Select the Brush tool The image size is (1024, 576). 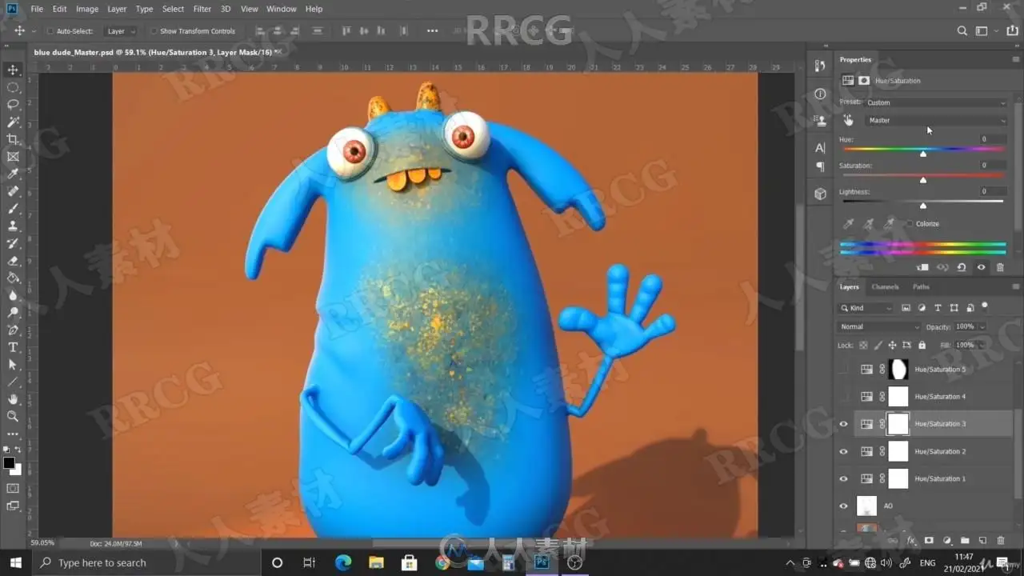tap(13, 208)
